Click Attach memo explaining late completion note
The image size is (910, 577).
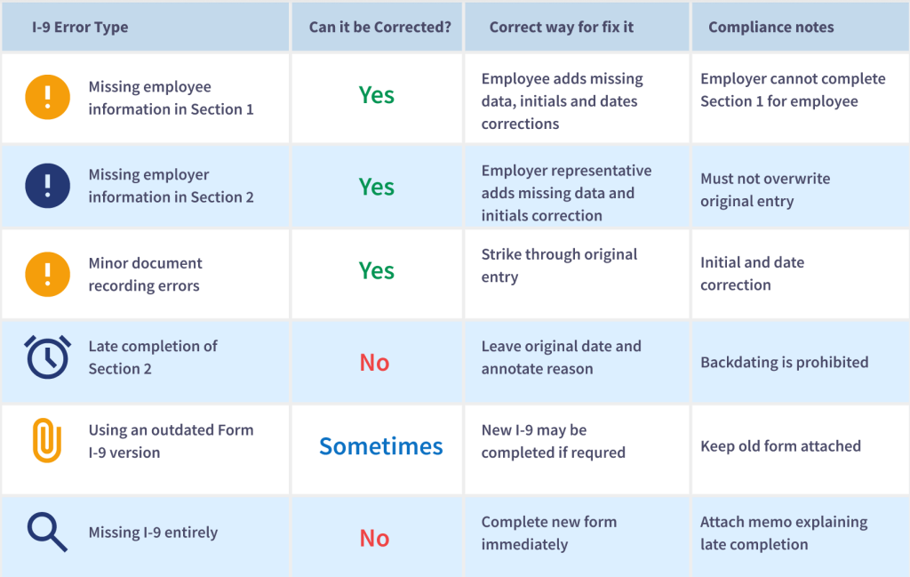click(784, 533)
